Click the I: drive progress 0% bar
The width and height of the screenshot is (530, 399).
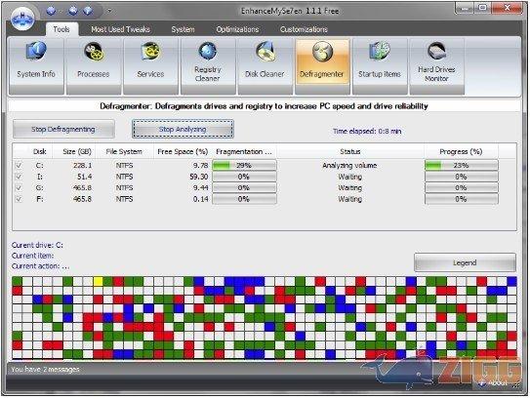pos(462,177)
